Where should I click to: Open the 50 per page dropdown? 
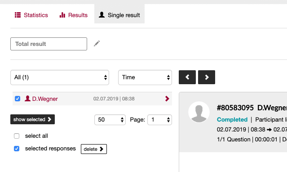tap(110, 120)
